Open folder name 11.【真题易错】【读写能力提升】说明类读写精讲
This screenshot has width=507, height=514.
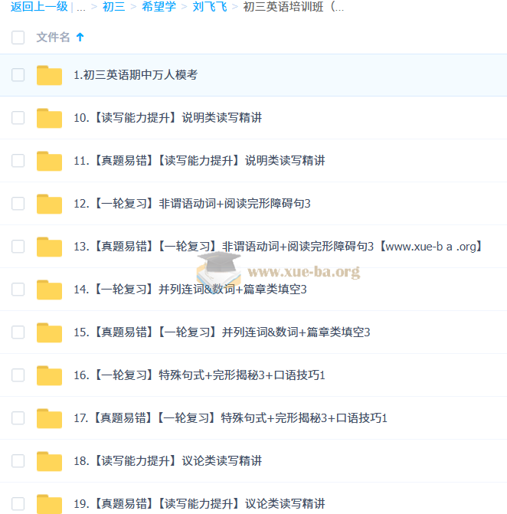coord(199,161)
